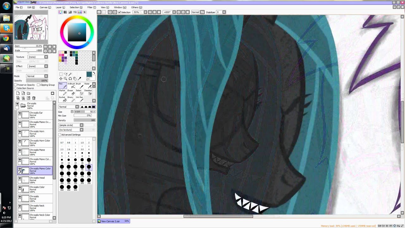Click the brush Density slider
405x228 pixels.
tap(84, 120)
